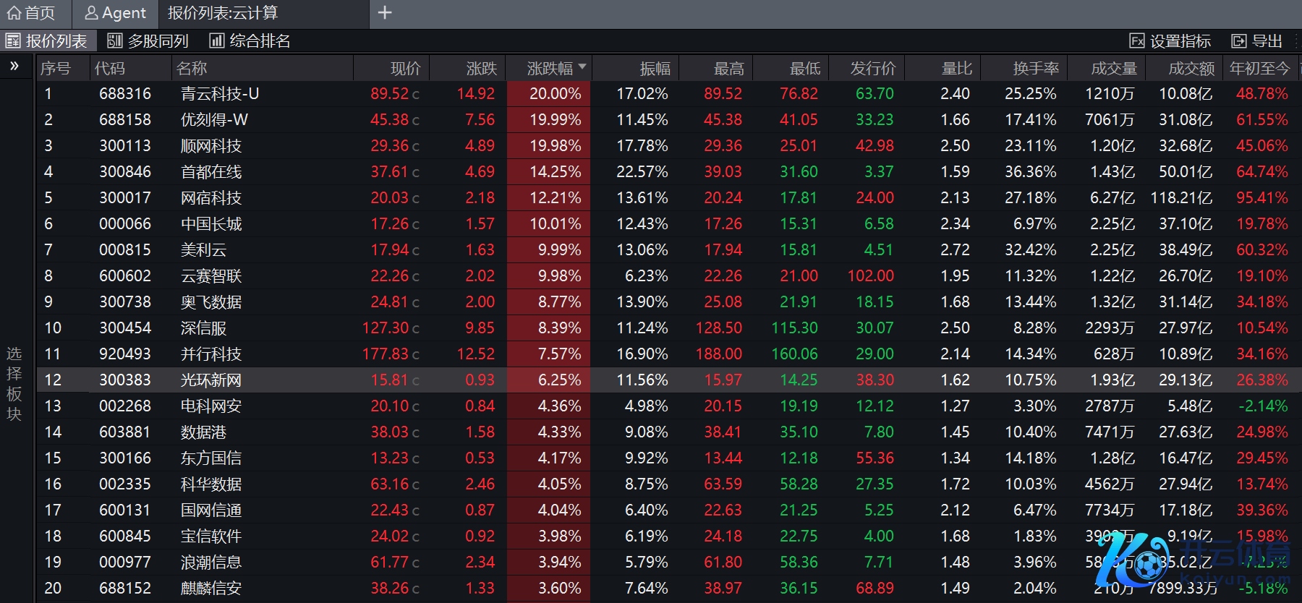Select the 青云科技-U stock row
The width and height of the screenshot is (1302, 603).
coord(220,94)
